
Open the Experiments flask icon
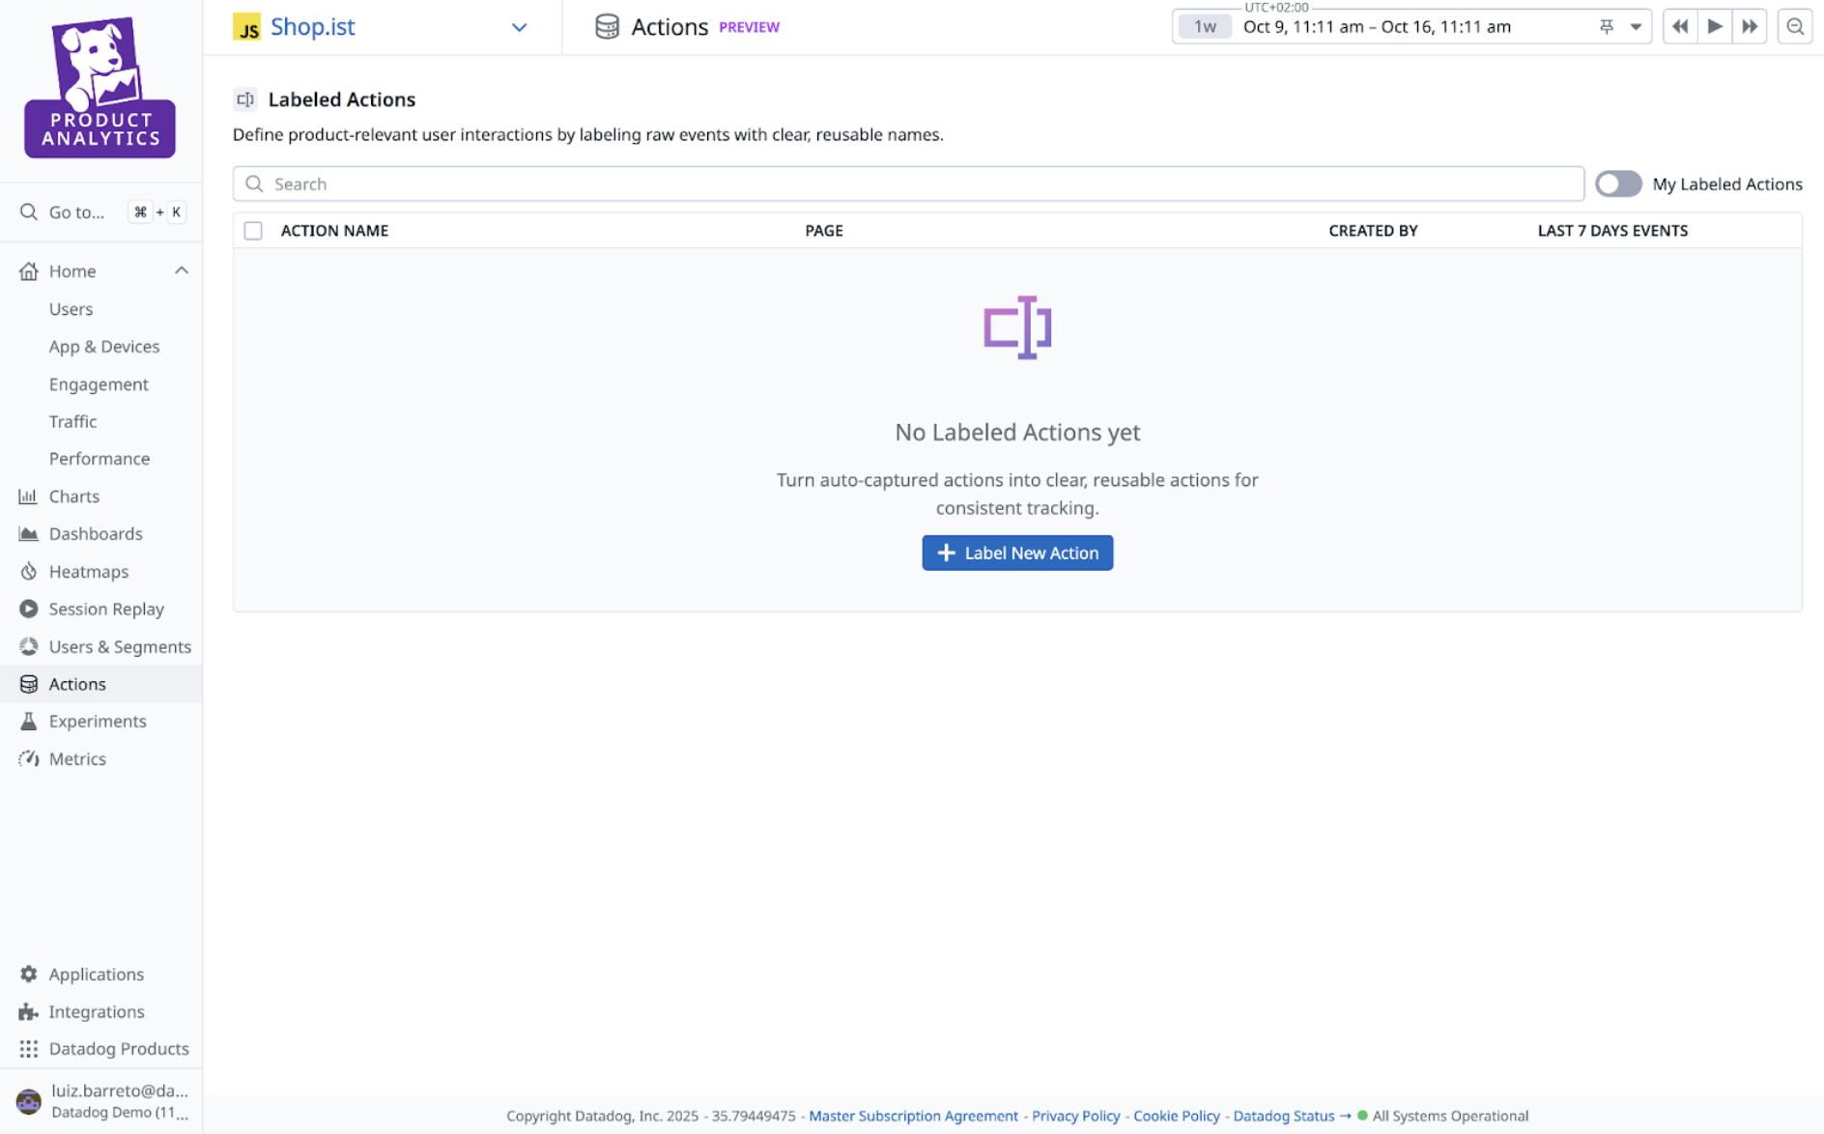(28, 721)
